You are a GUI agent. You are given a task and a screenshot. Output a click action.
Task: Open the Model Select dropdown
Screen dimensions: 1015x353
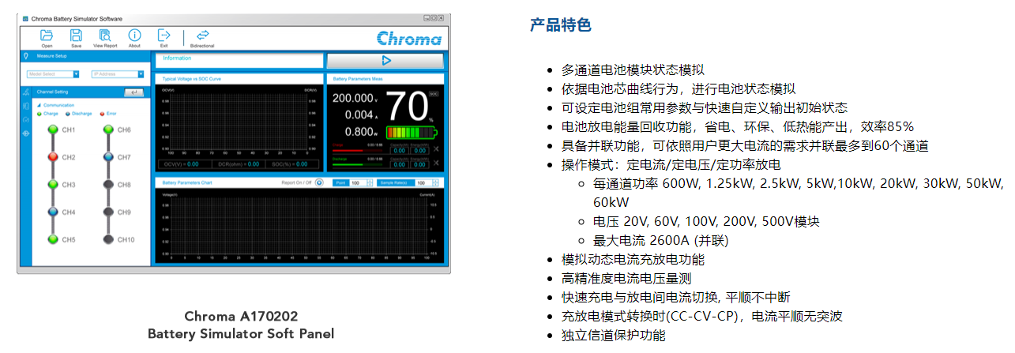pyautogui.click(x=53, y=74)
